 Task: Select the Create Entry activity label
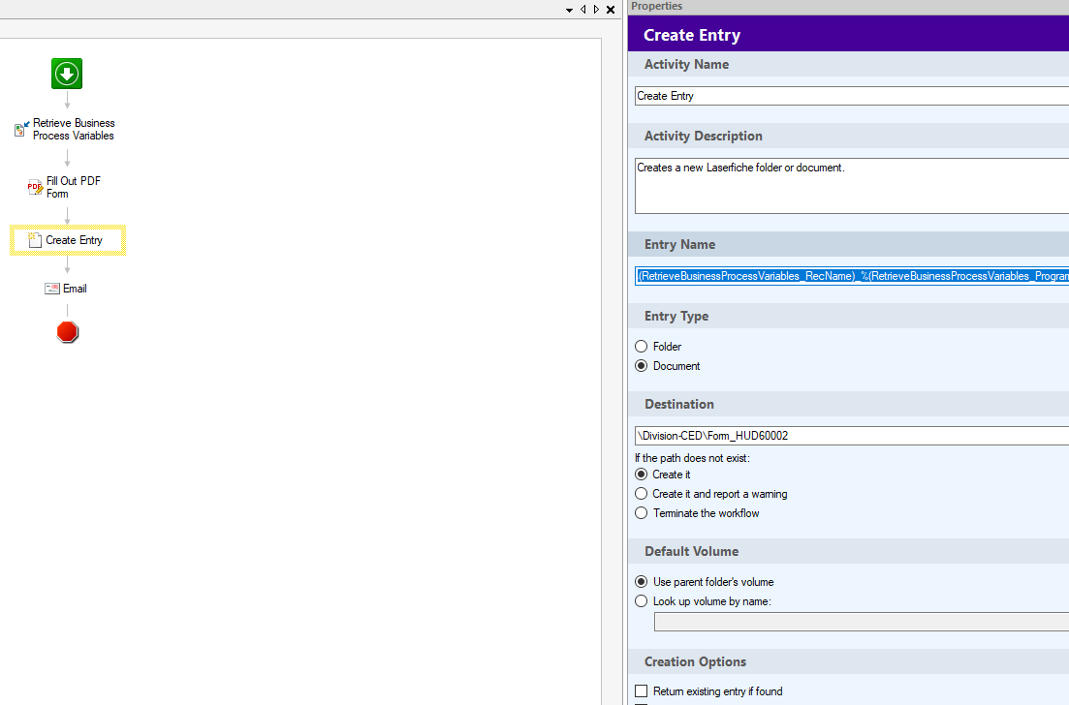click(74, 240)
